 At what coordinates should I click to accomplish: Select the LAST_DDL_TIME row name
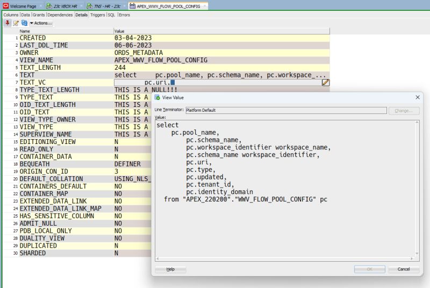click(44, 45)
